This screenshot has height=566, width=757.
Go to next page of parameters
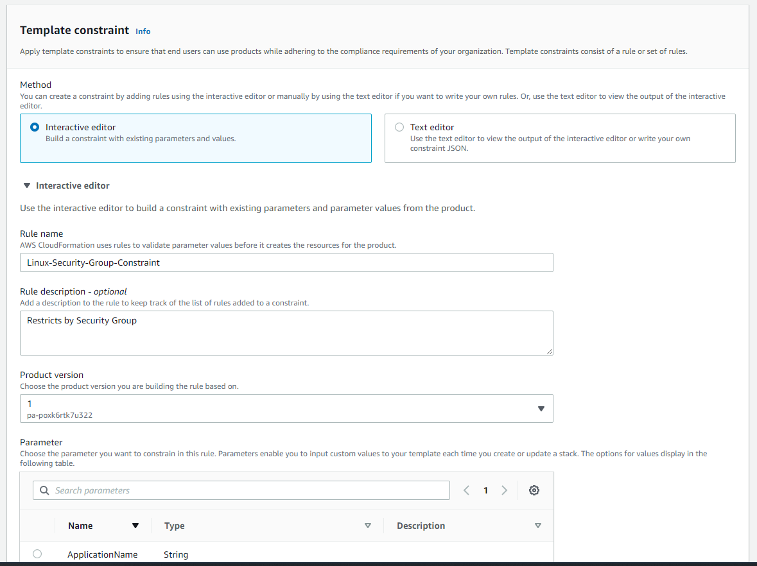[x=504, y=490]
